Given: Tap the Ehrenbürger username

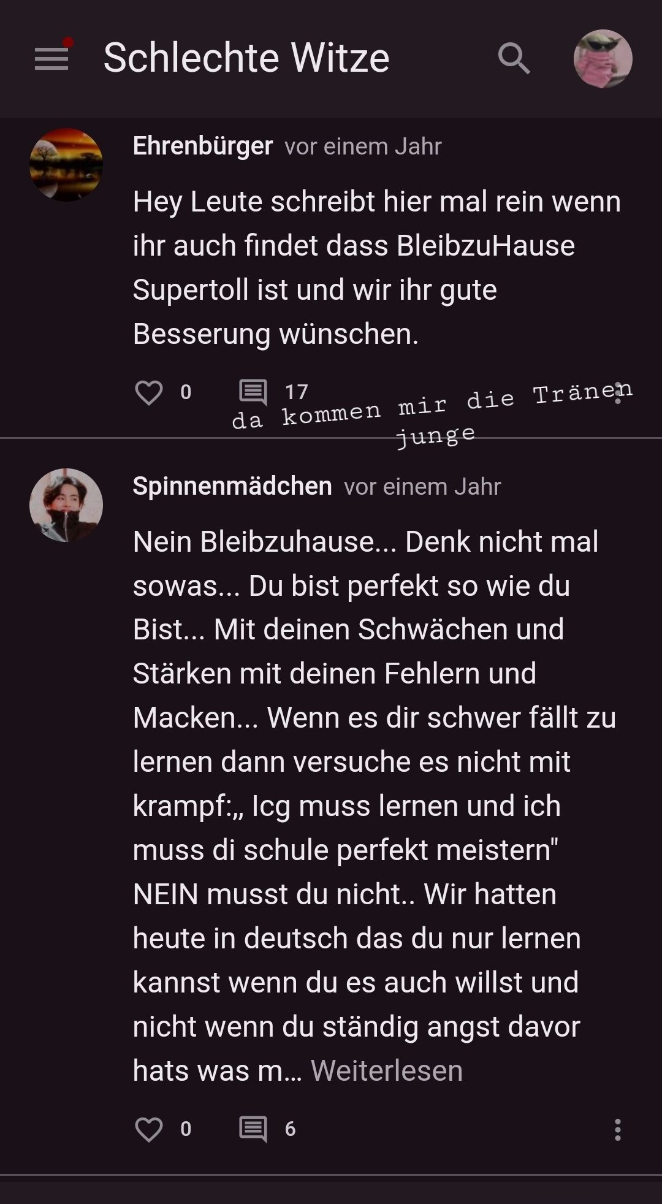Looking at the screenshot, I should [x=202, y=147].
